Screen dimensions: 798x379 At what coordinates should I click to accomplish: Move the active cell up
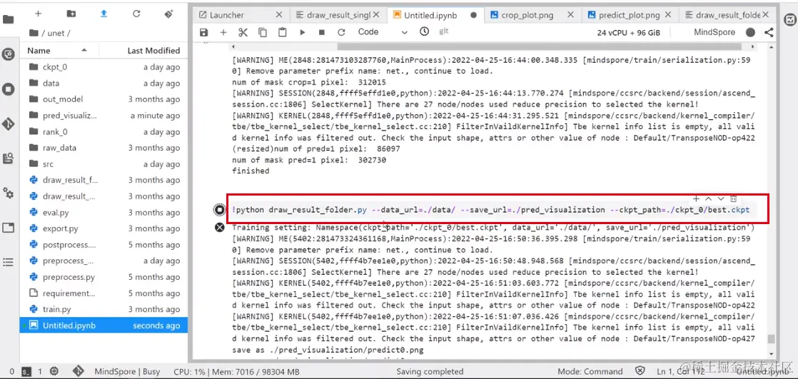click(709, 198)
